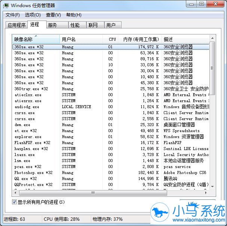The height and width of the screenshot is (226, 227).
Task: Switch to the 服务 tab
Action: [x=57, y=25]
